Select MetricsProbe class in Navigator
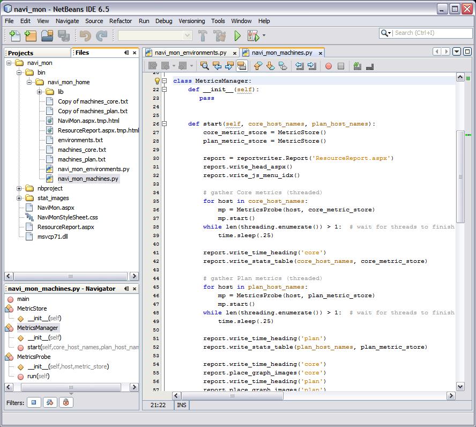Viewport: 476px width, 427px height. click(34, 357)
